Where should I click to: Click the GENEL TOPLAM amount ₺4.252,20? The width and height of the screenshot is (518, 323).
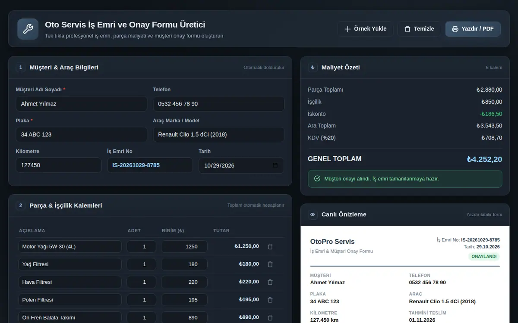click(484, 159)
